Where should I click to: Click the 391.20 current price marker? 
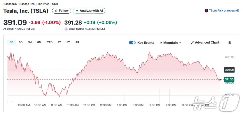click(229, 80)
